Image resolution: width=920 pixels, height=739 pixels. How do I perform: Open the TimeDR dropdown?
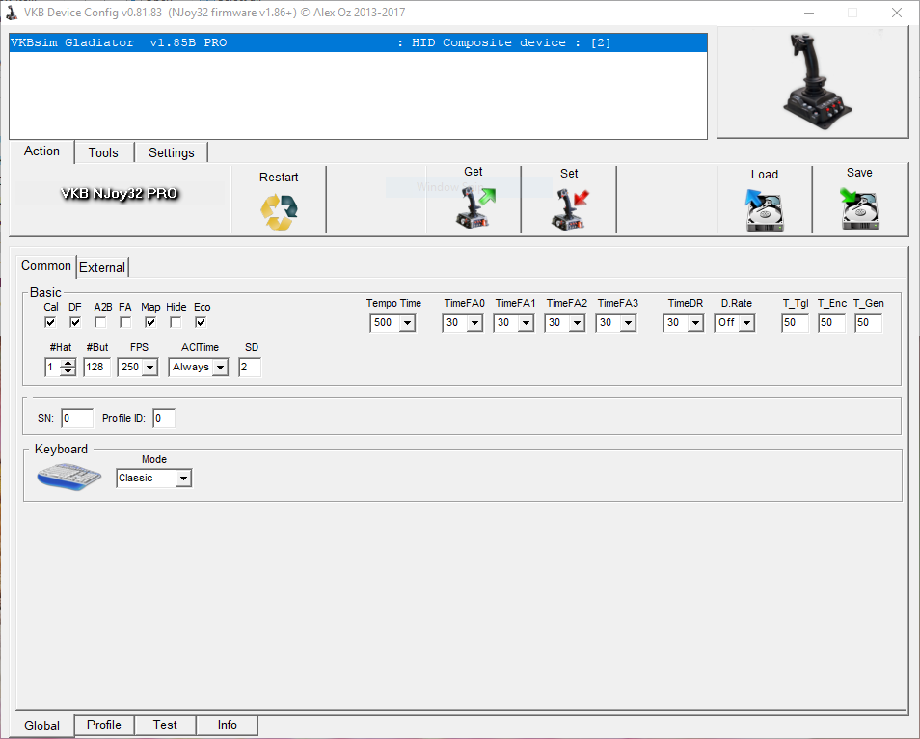pos(695,323)
